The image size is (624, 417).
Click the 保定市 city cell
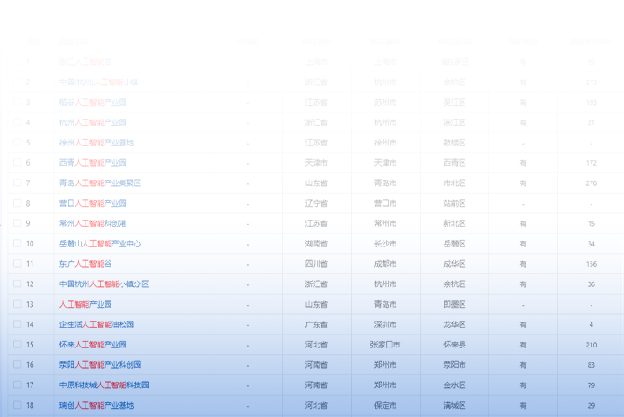pos(385,406)
